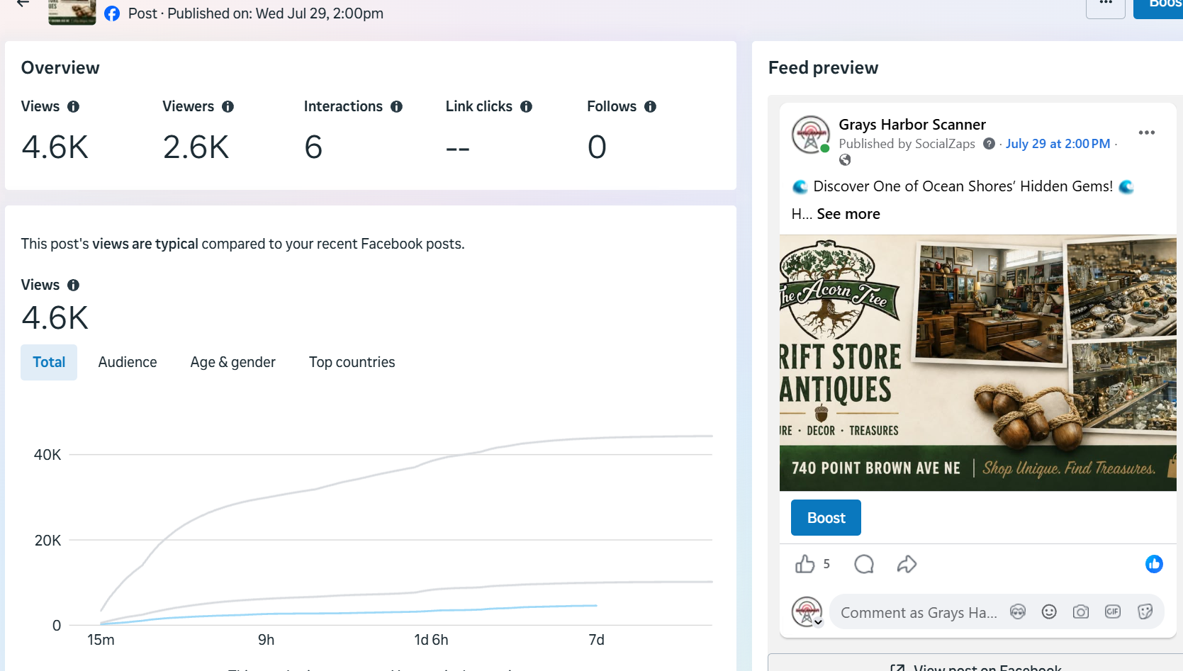
Task: Click Grays Harbor Scanner profile picture in preview
Action: [810, 135]
